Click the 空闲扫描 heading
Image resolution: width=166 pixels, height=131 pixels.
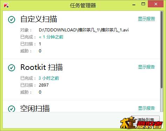coord(35,108)
